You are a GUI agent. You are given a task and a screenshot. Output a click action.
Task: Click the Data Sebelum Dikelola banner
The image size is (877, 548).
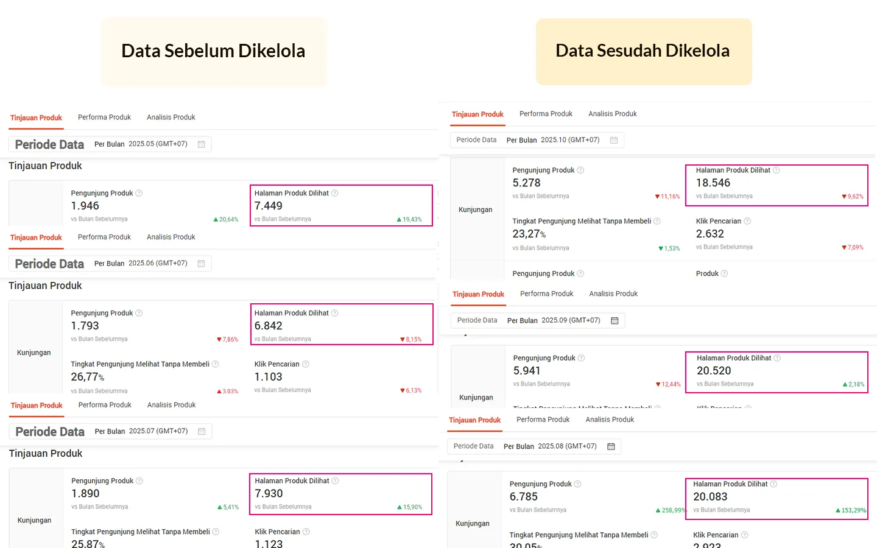tap(213, 51)
